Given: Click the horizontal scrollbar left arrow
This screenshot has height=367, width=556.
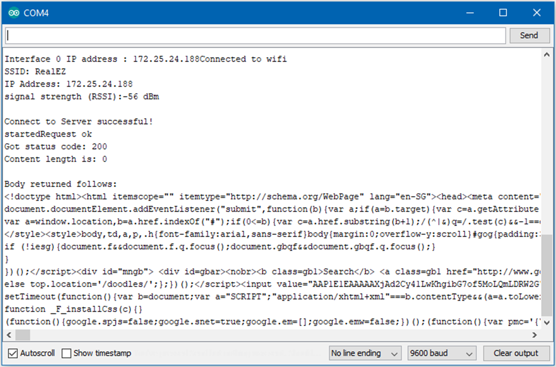Looking at the screenshot, I should point(9,335).
